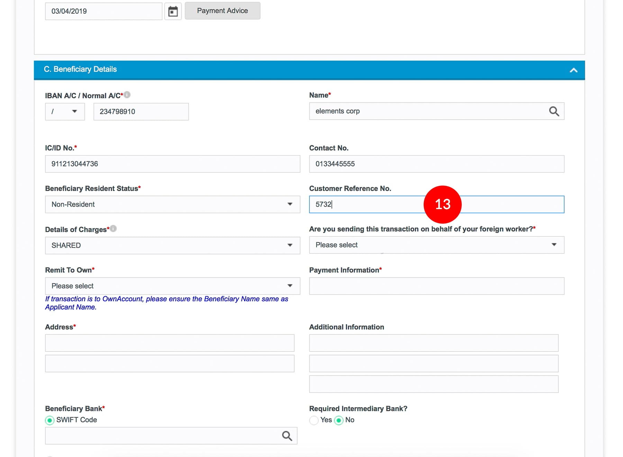The width and height of the screenshot is (623, 457).
Task: Collapse the Beneficiary Details section chevron
Action: click(x=574, y=70)
